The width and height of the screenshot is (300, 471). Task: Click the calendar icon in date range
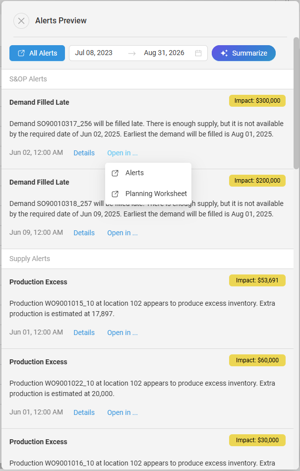click(198, 53)
